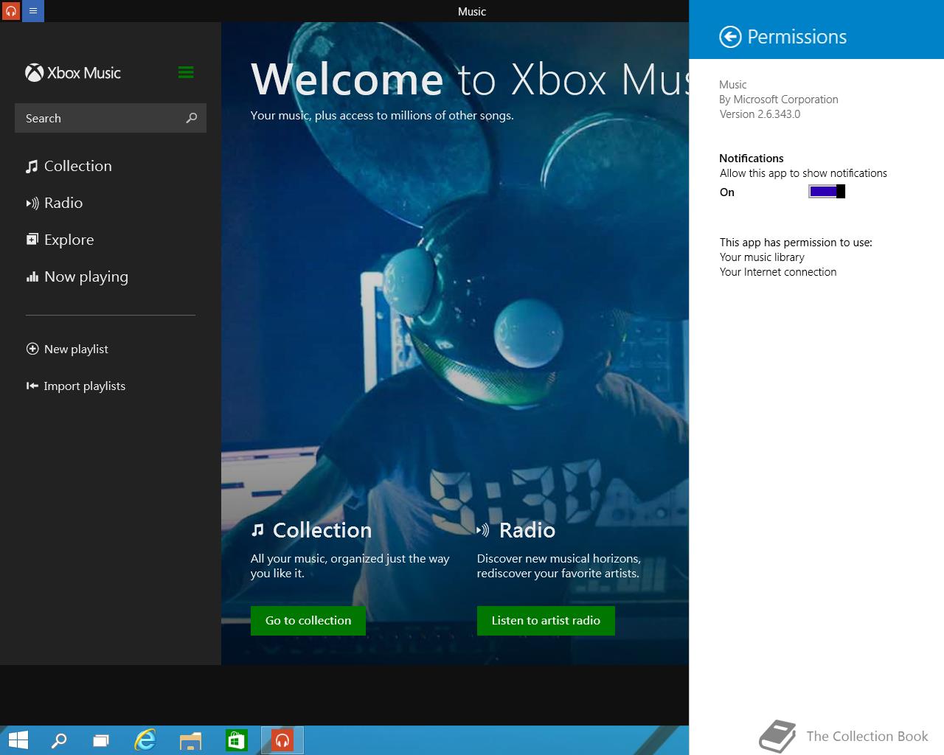
Task: Click the search magnifier in the Search box
Action: click(192, 118)
